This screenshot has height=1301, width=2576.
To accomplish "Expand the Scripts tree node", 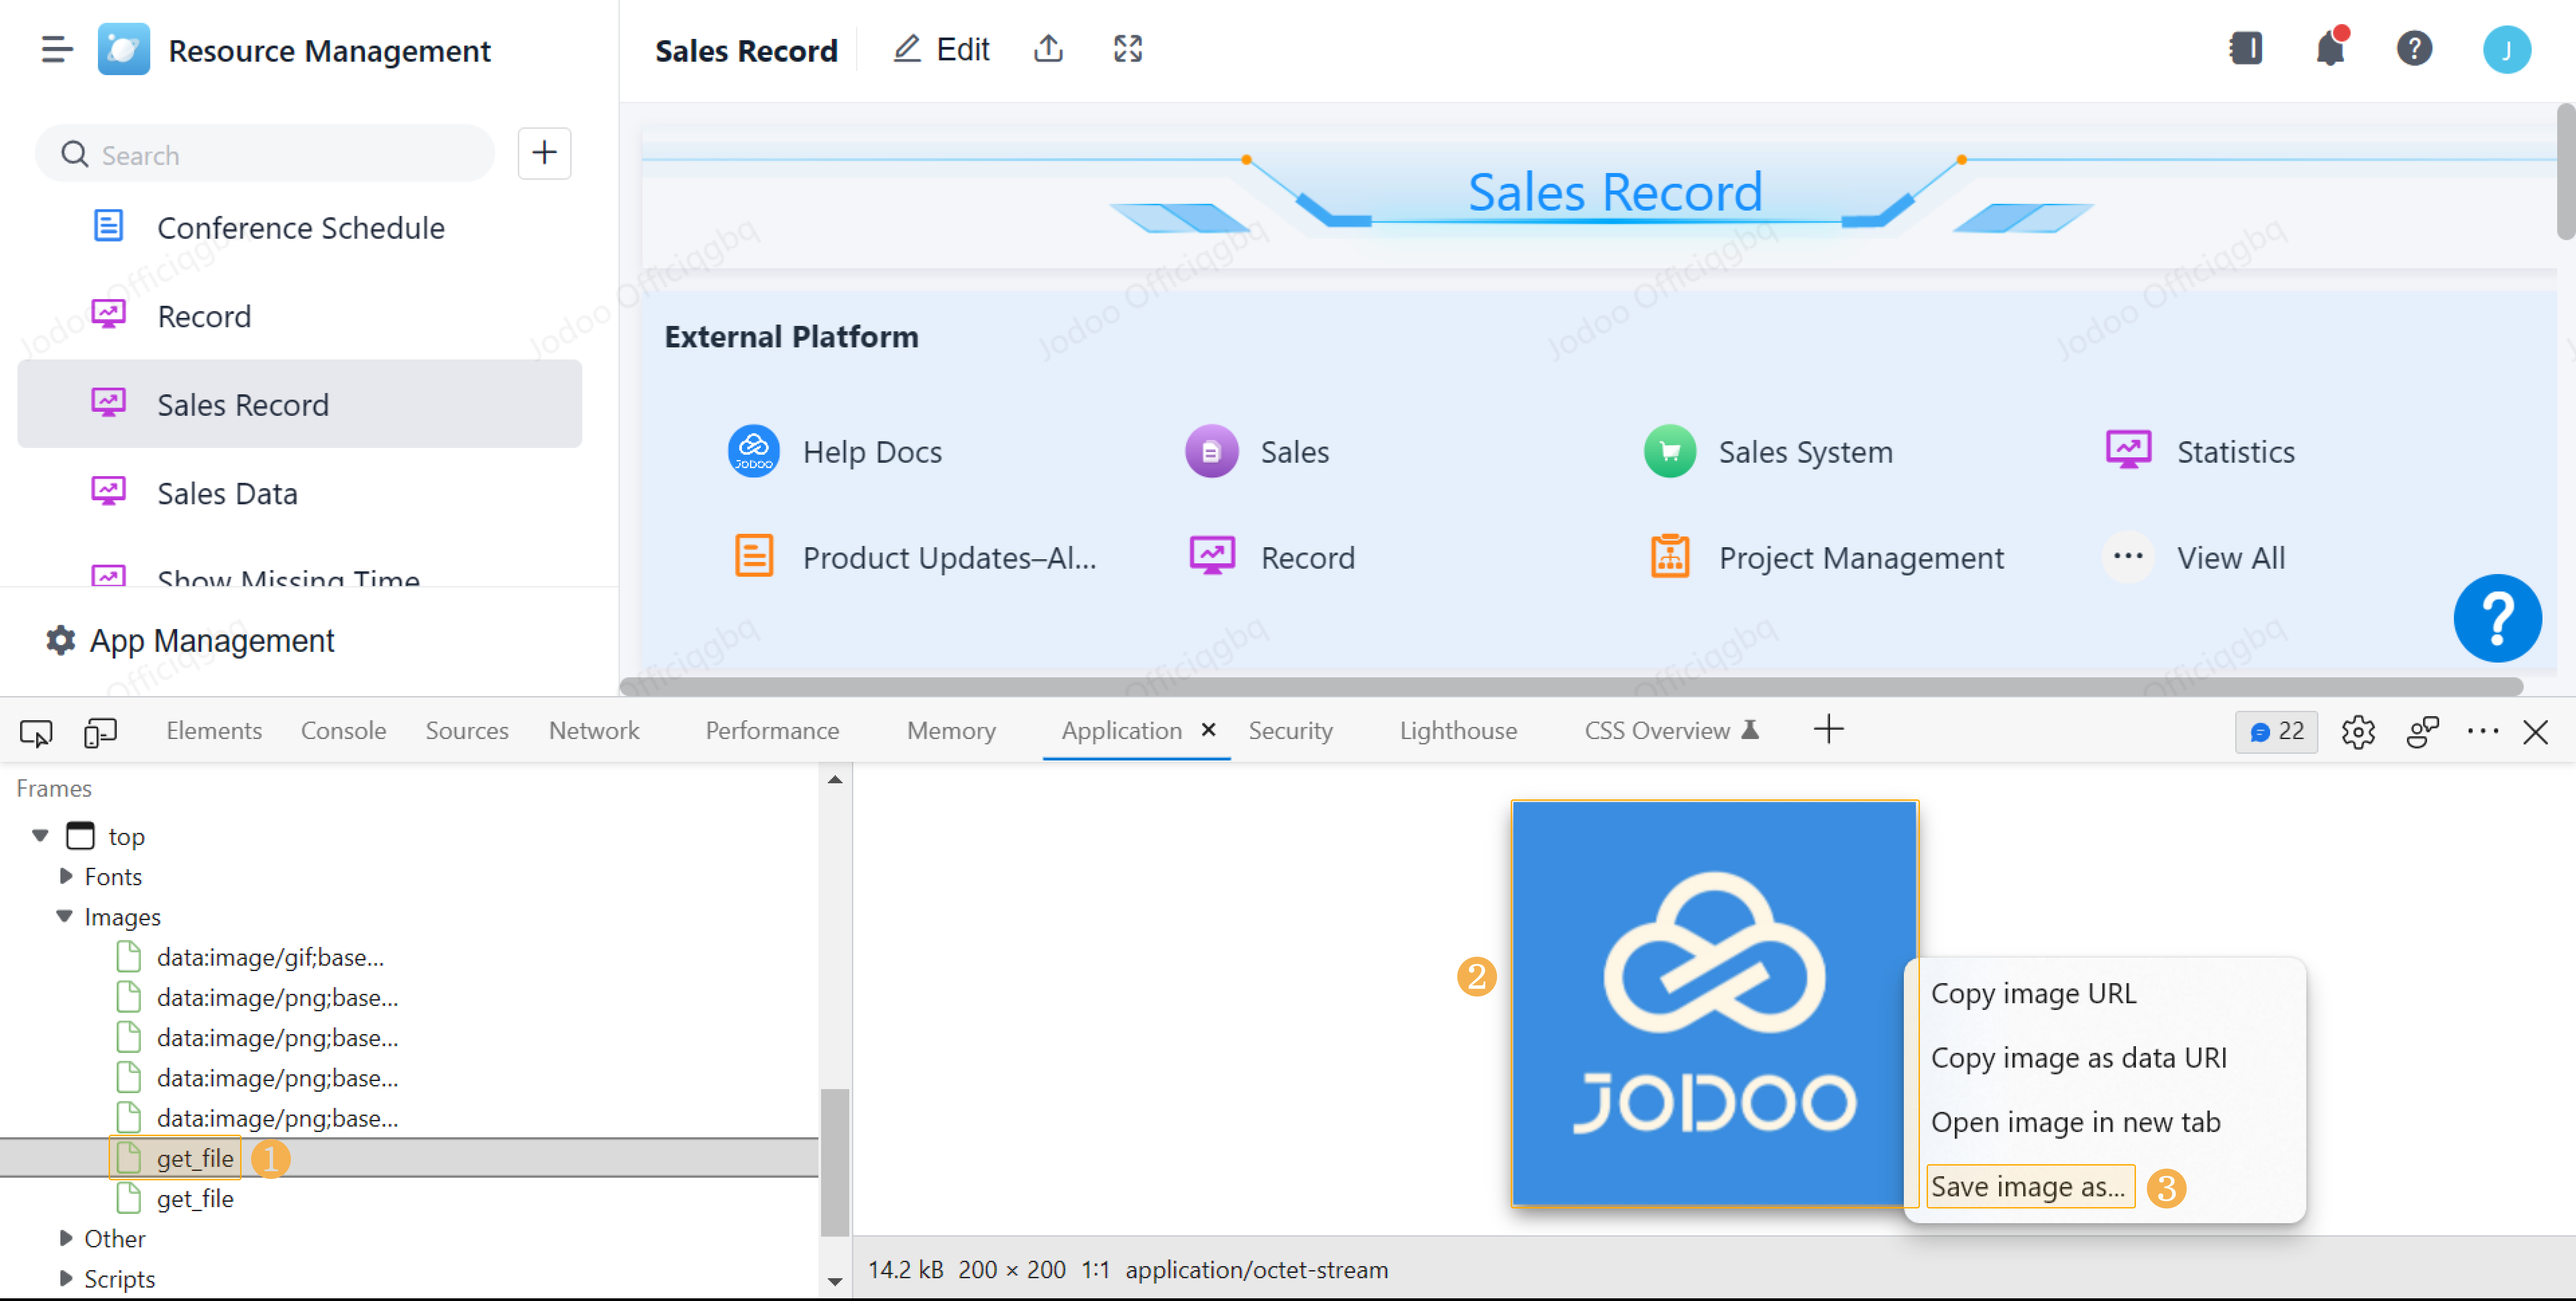I will coord(66,1278).
